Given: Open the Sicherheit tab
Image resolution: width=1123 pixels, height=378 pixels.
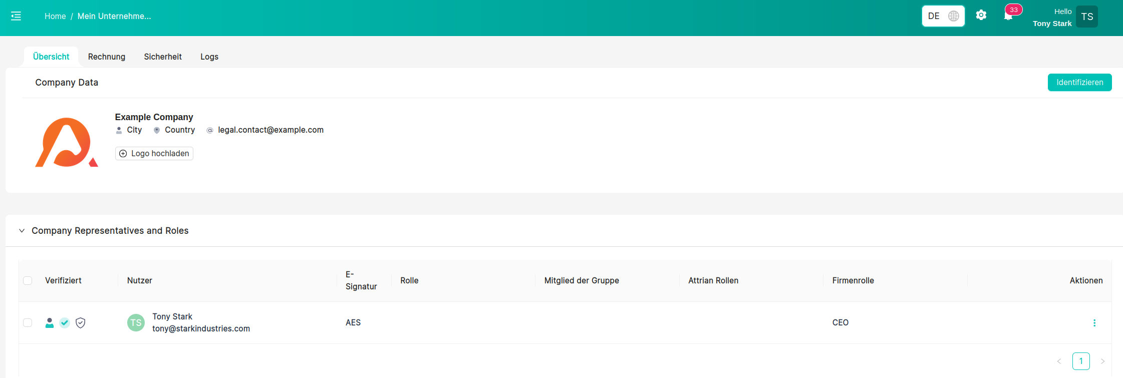Looking at the screenshot, I should point(163,57).
